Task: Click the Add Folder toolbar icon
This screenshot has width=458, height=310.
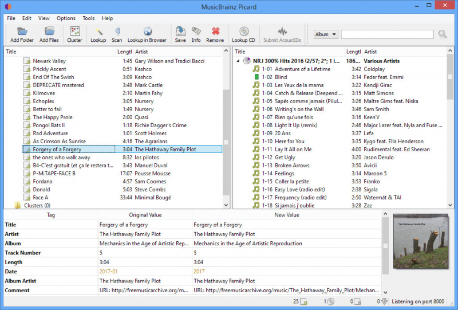Action: pos(22,32)
